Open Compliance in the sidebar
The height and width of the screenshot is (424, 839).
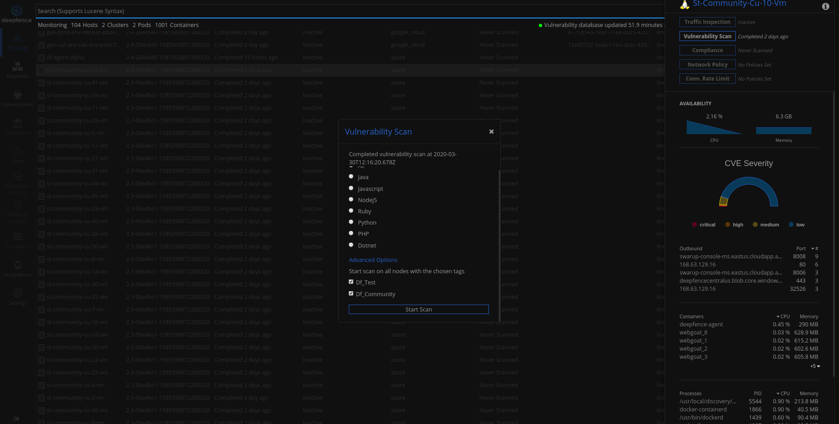click(x=18, y=127)
